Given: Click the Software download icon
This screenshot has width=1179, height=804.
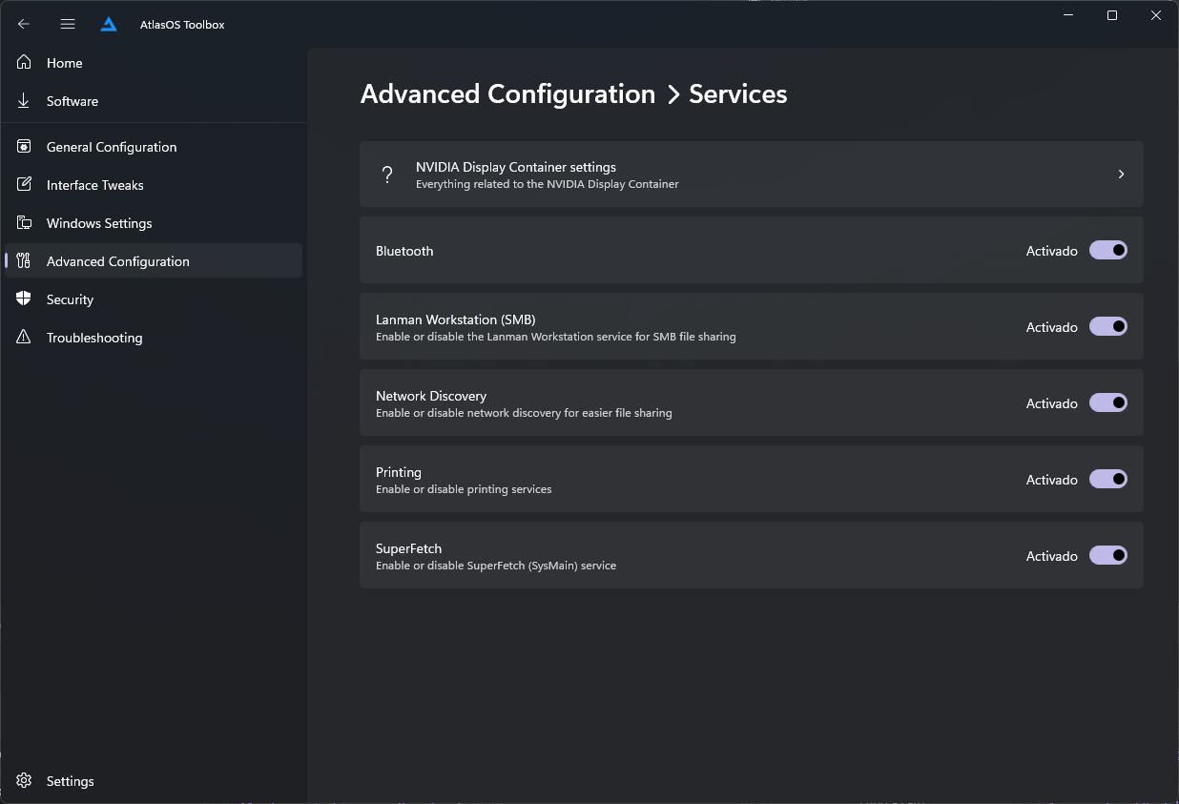Looking at the screenshot, I should 25,101.
